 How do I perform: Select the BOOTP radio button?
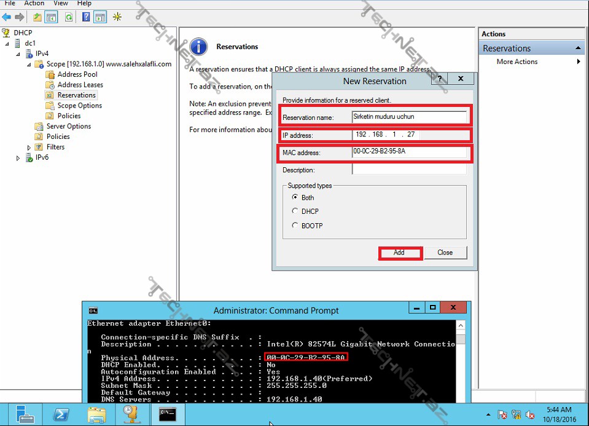click(295, 226)
